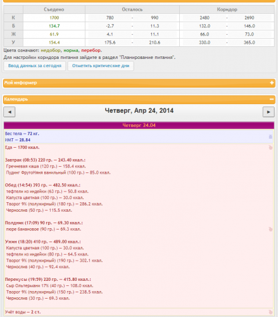The height and width of the screenshot is (317, 278).
Task: Click the 'Учёт воды — 2 ст.' line
Action: 23,312
